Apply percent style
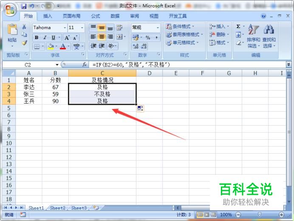The height and width of the screenshot is (221, 294). pos(148,37)
